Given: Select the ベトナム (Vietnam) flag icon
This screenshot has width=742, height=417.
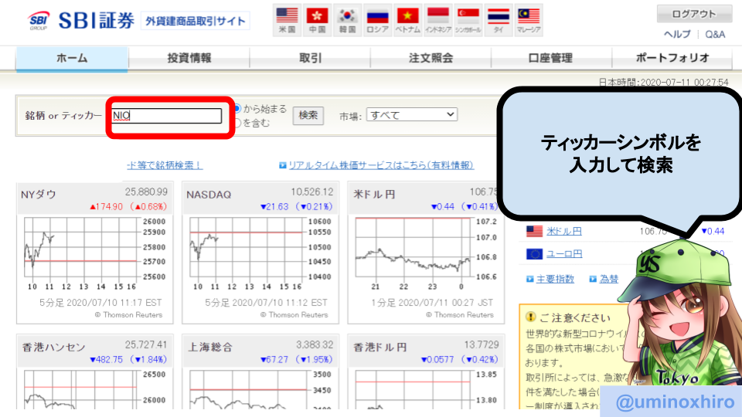Looking at the screenshot, I should coord(408,20).
